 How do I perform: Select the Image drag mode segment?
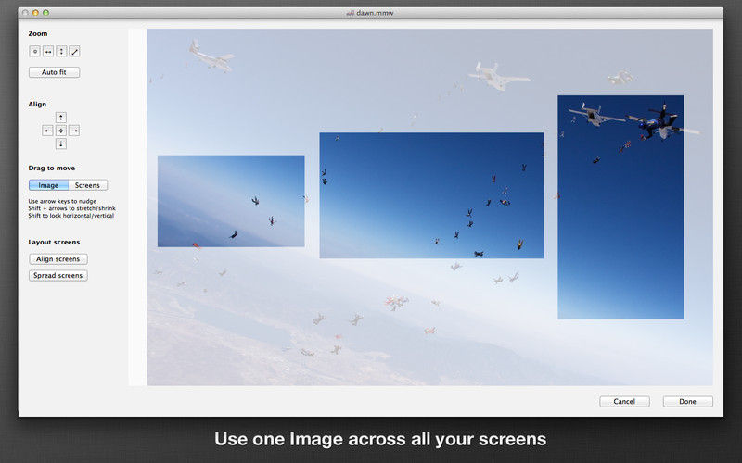[x=48, y=185]
